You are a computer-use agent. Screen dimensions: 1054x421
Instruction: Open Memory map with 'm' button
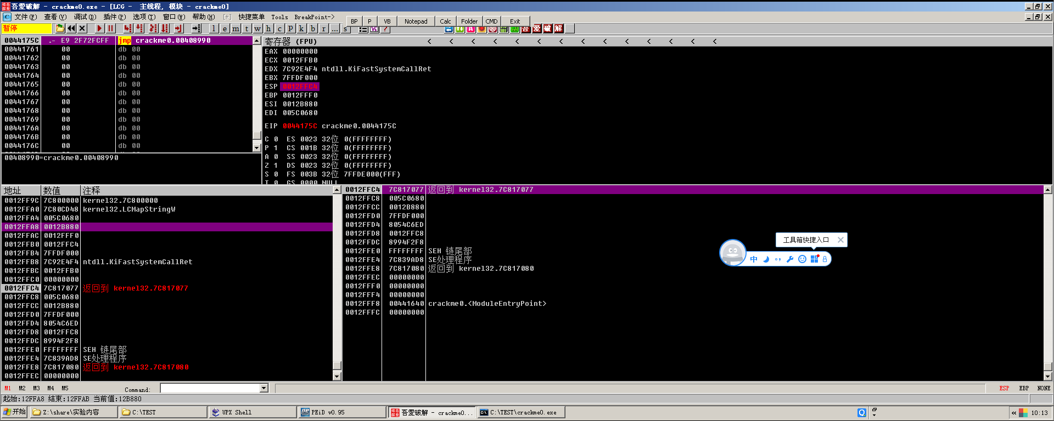236,29
